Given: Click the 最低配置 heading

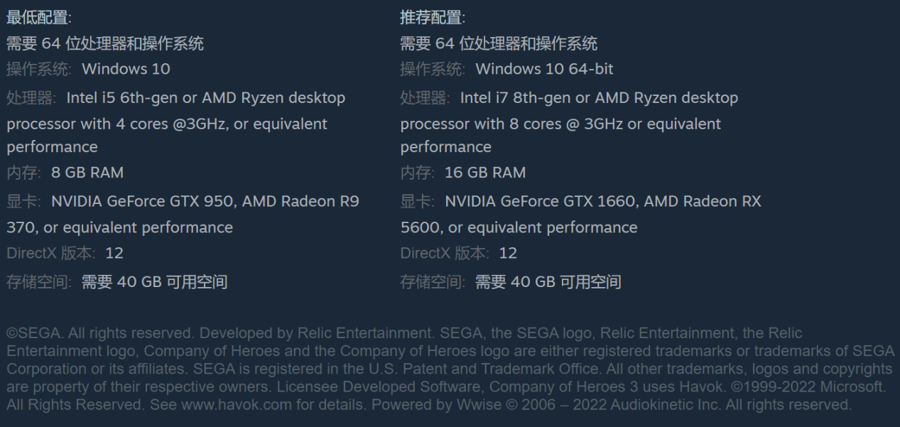Looking at the screenshot, I should 38,18.
